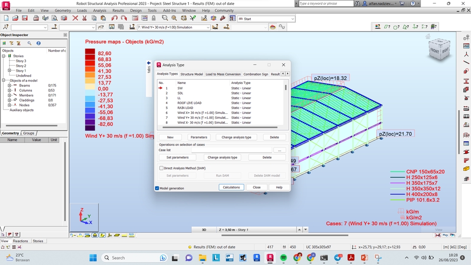Open Print Preview magnifier page icon

tap(54, 18)
